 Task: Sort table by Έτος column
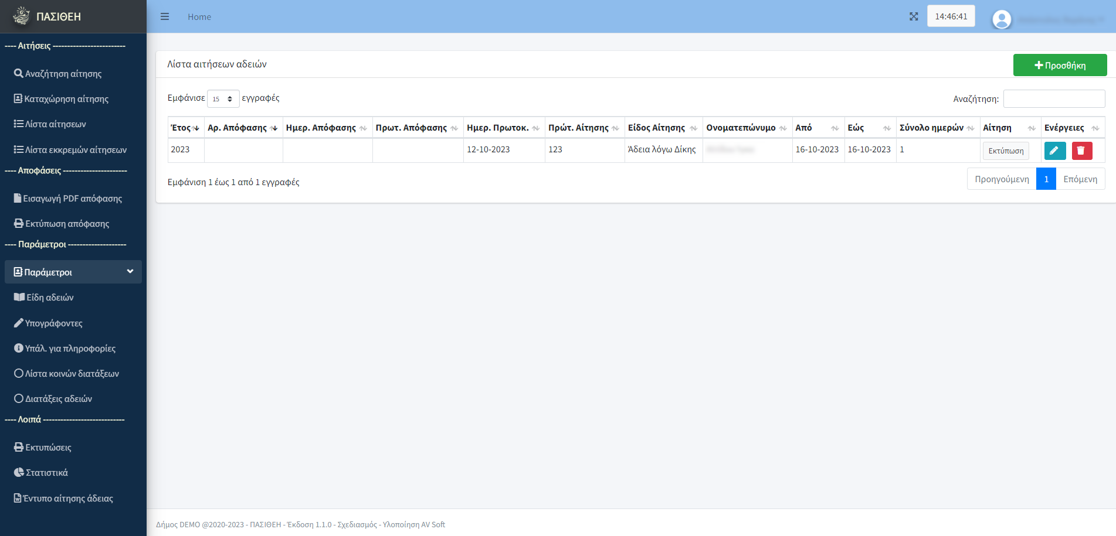click(x=186, y=128)
